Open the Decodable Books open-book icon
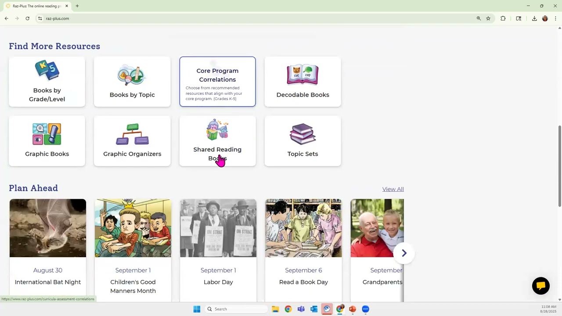This screenshot has width=562, height=316. (x=303, y=75)
